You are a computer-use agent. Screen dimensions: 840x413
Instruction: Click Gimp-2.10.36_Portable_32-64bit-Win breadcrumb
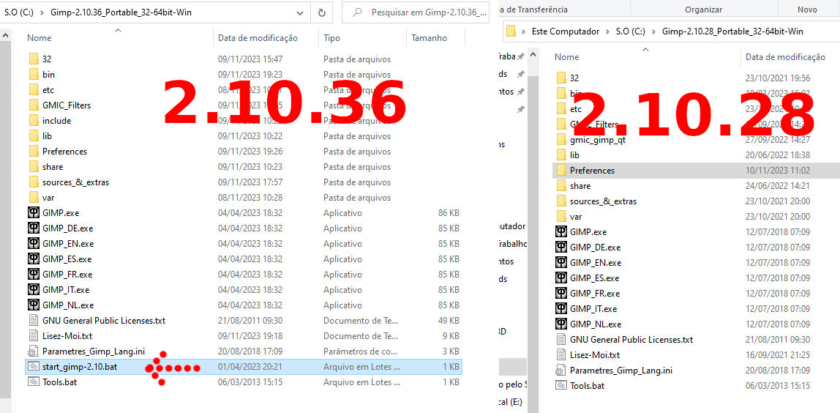(x=121, y=12)
